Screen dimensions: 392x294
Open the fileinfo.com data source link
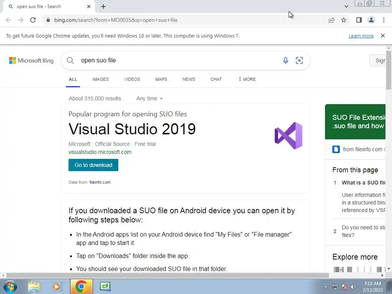[100, 182]
